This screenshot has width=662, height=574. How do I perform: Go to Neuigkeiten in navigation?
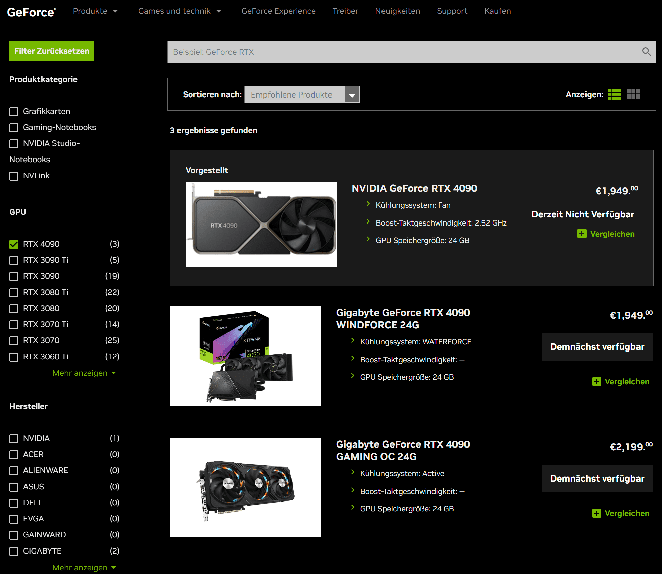[x=398, y=11]
